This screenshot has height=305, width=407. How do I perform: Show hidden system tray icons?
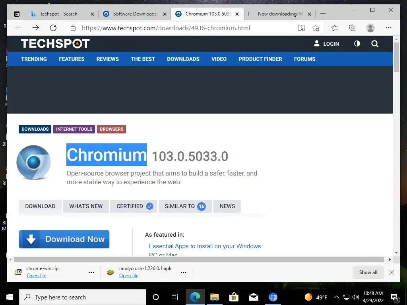click(x=336, y=297)
